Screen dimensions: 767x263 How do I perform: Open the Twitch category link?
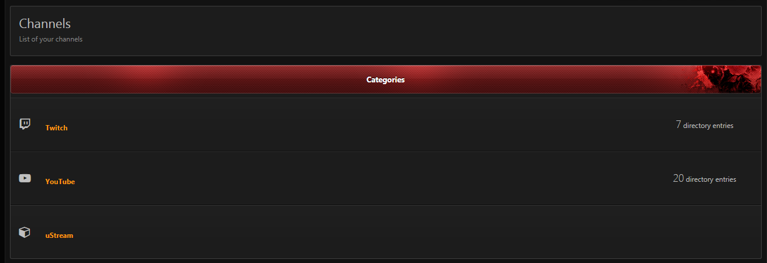(x=56, y=128)
